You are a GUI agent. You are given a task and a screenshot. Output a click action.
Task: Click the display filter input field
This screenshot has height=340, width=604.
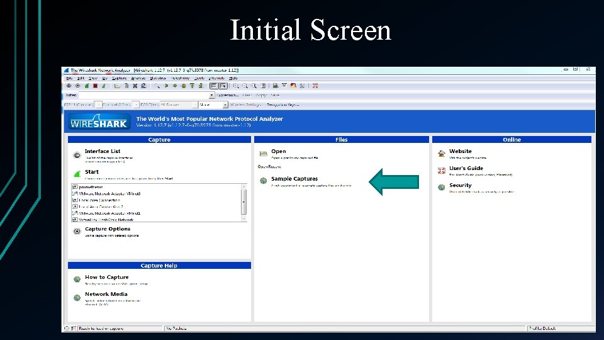pyautogui.click(x=143, y=95)
